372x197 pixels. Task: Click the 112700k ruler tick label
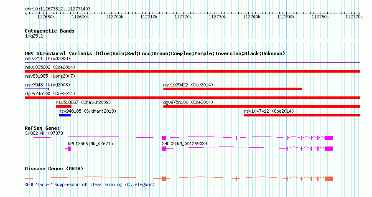[115, 17]
